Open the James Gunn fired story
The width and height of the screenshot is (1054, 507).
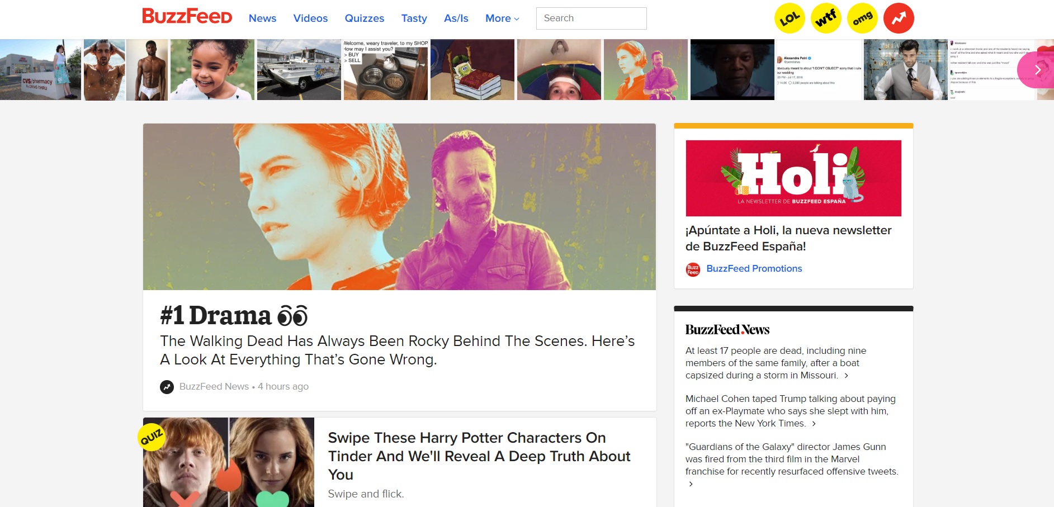792,459
